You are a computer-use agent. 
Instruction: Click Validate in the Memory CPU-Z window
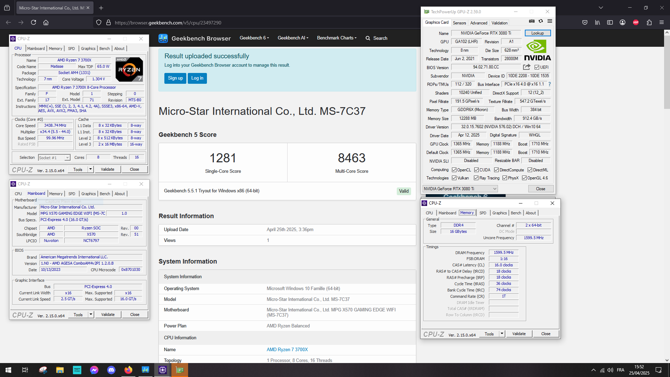519,334
